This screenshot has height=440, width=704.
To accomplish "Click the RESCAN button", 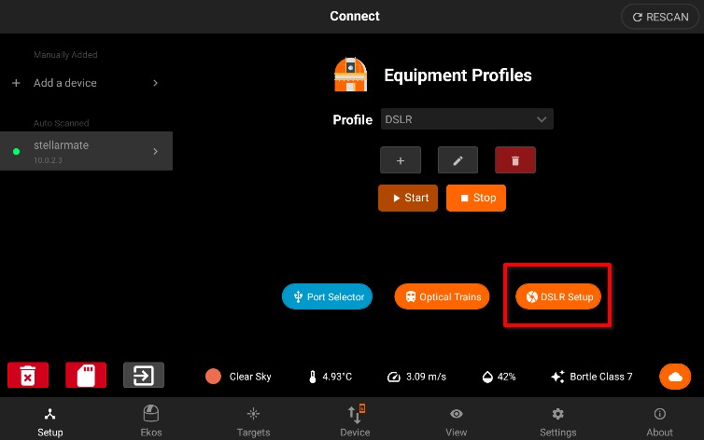I will pyautogui.click(x=660, y=17).
